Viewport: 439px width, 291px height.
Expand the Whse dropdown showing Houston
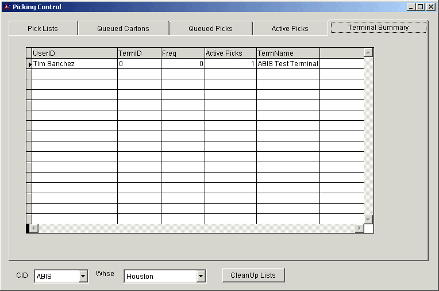point(201,277)
